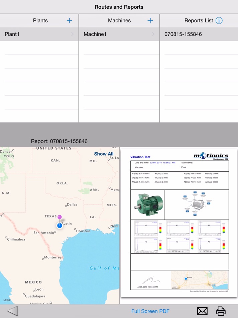Tap the motor sensor diagram in report
The width and height of the screenshot is (238, 318).
point(197,203)
